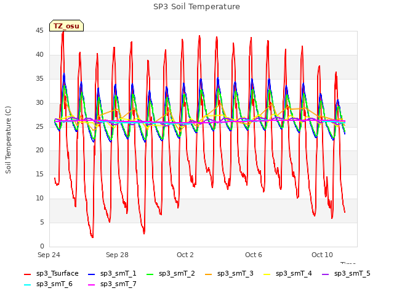Toggle sp3_smT_4 legend entry
The height and width of the screenshot is (296, 394).
[287, 274]
